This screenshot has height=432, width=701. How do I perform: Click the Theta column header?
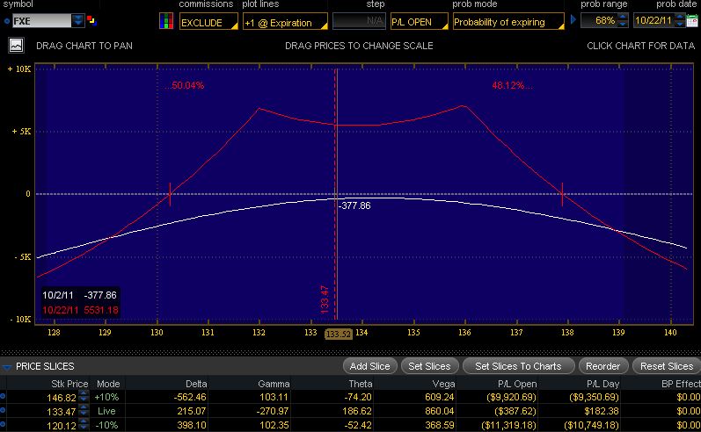[x=361, y=384]
